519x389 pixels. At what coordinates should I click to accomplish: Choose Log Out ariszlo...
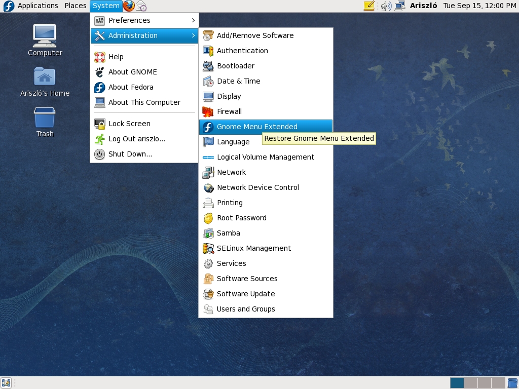144,139
